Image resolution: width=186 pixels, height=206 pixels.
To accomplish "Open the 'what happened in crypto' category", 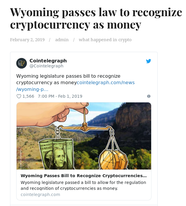I will 105,40.
